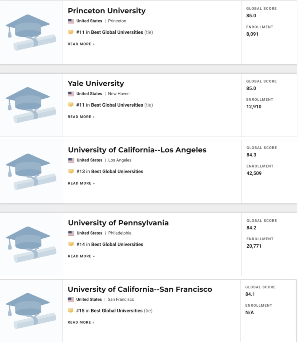Open the Princeton University title link
The image size is (298, 345).
point(107,11)
